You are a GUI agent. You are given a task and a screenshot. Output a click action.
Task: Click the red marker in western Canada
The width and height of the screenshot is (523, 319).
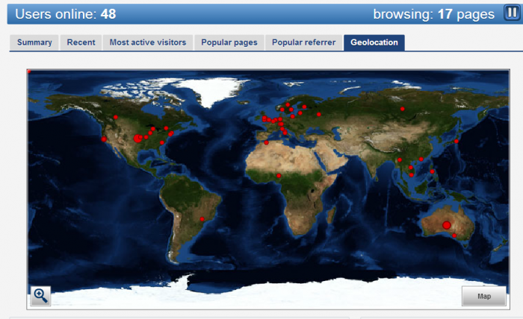(115, 117)
